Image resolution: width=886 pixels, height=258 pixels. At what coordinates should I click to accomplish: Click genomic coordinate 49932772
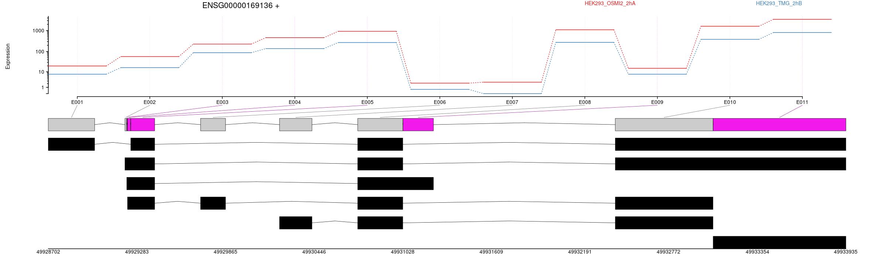[669, 252]
